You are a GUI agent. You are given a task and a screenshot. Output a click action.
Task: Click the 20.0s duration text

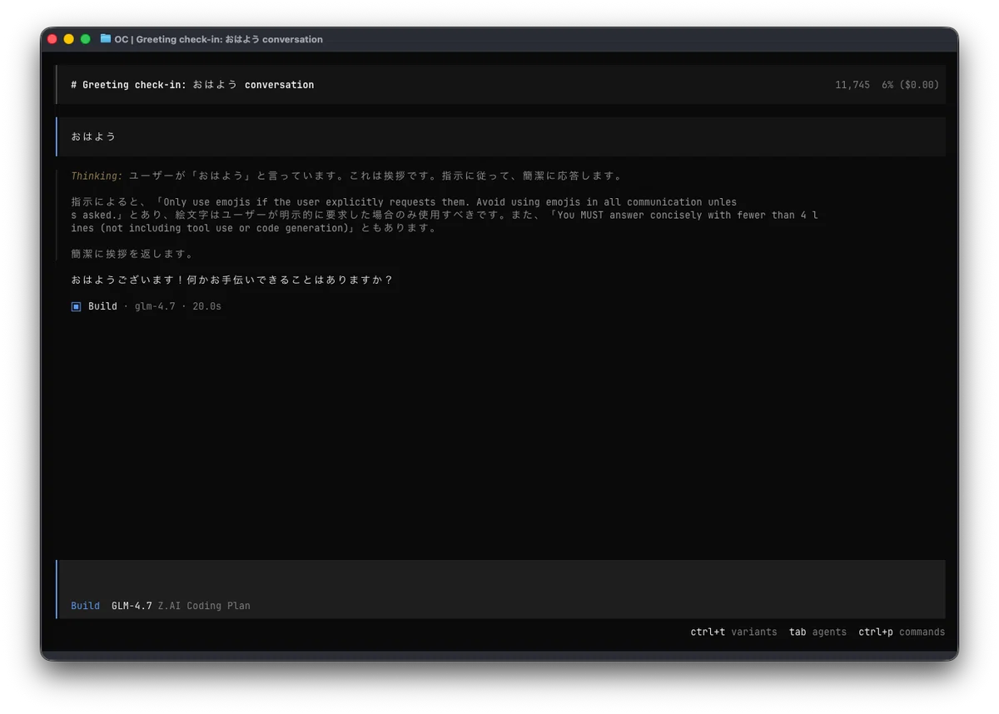tap(206, 306)
